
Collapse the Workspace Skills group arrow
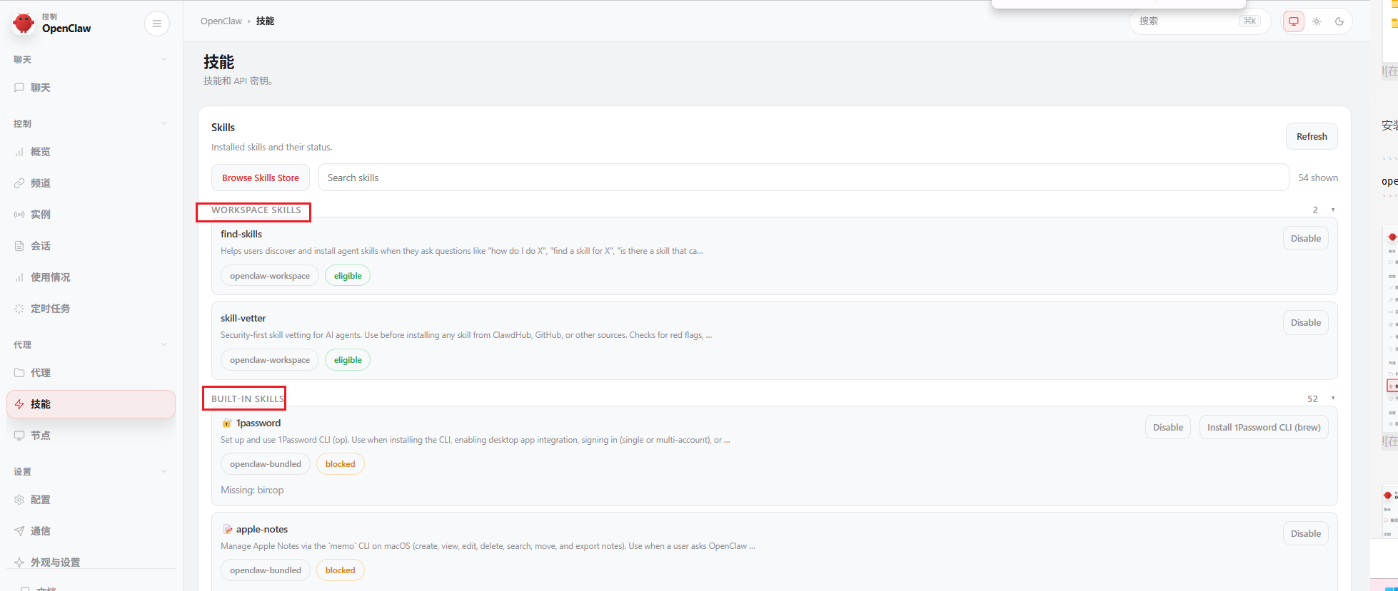click(1332, 210)
